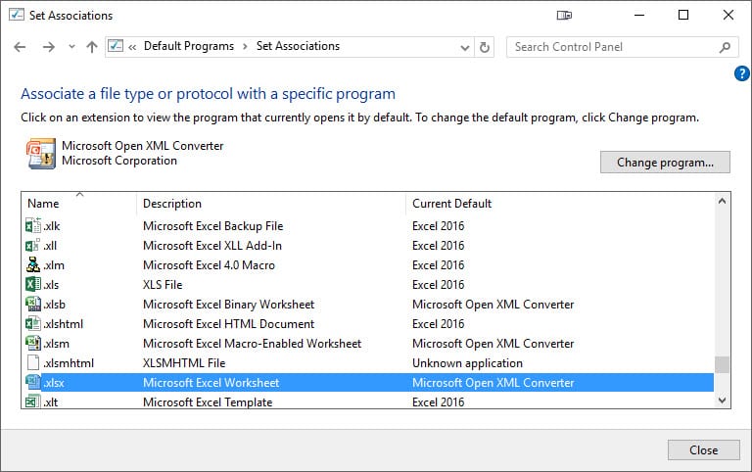Click the .xlsb row's Open XML Converter cell
The width and height of the screenshot is (752, 472).
coord(493,305)
